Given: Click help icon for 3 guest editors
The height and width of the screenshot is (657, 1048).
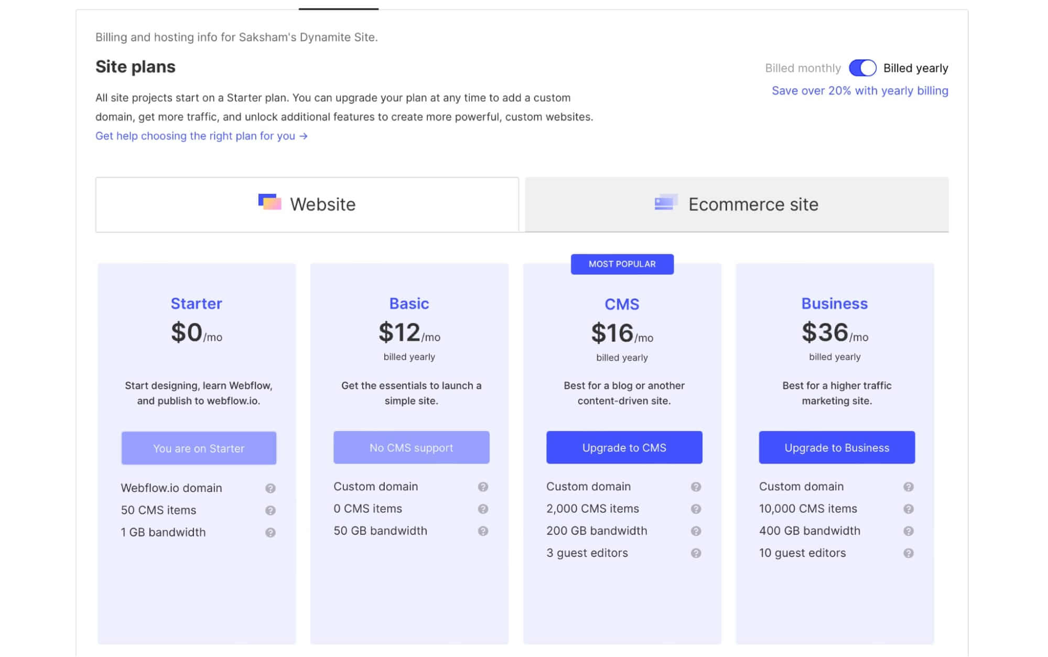Looking at the screenshot, I should point(696,553).
